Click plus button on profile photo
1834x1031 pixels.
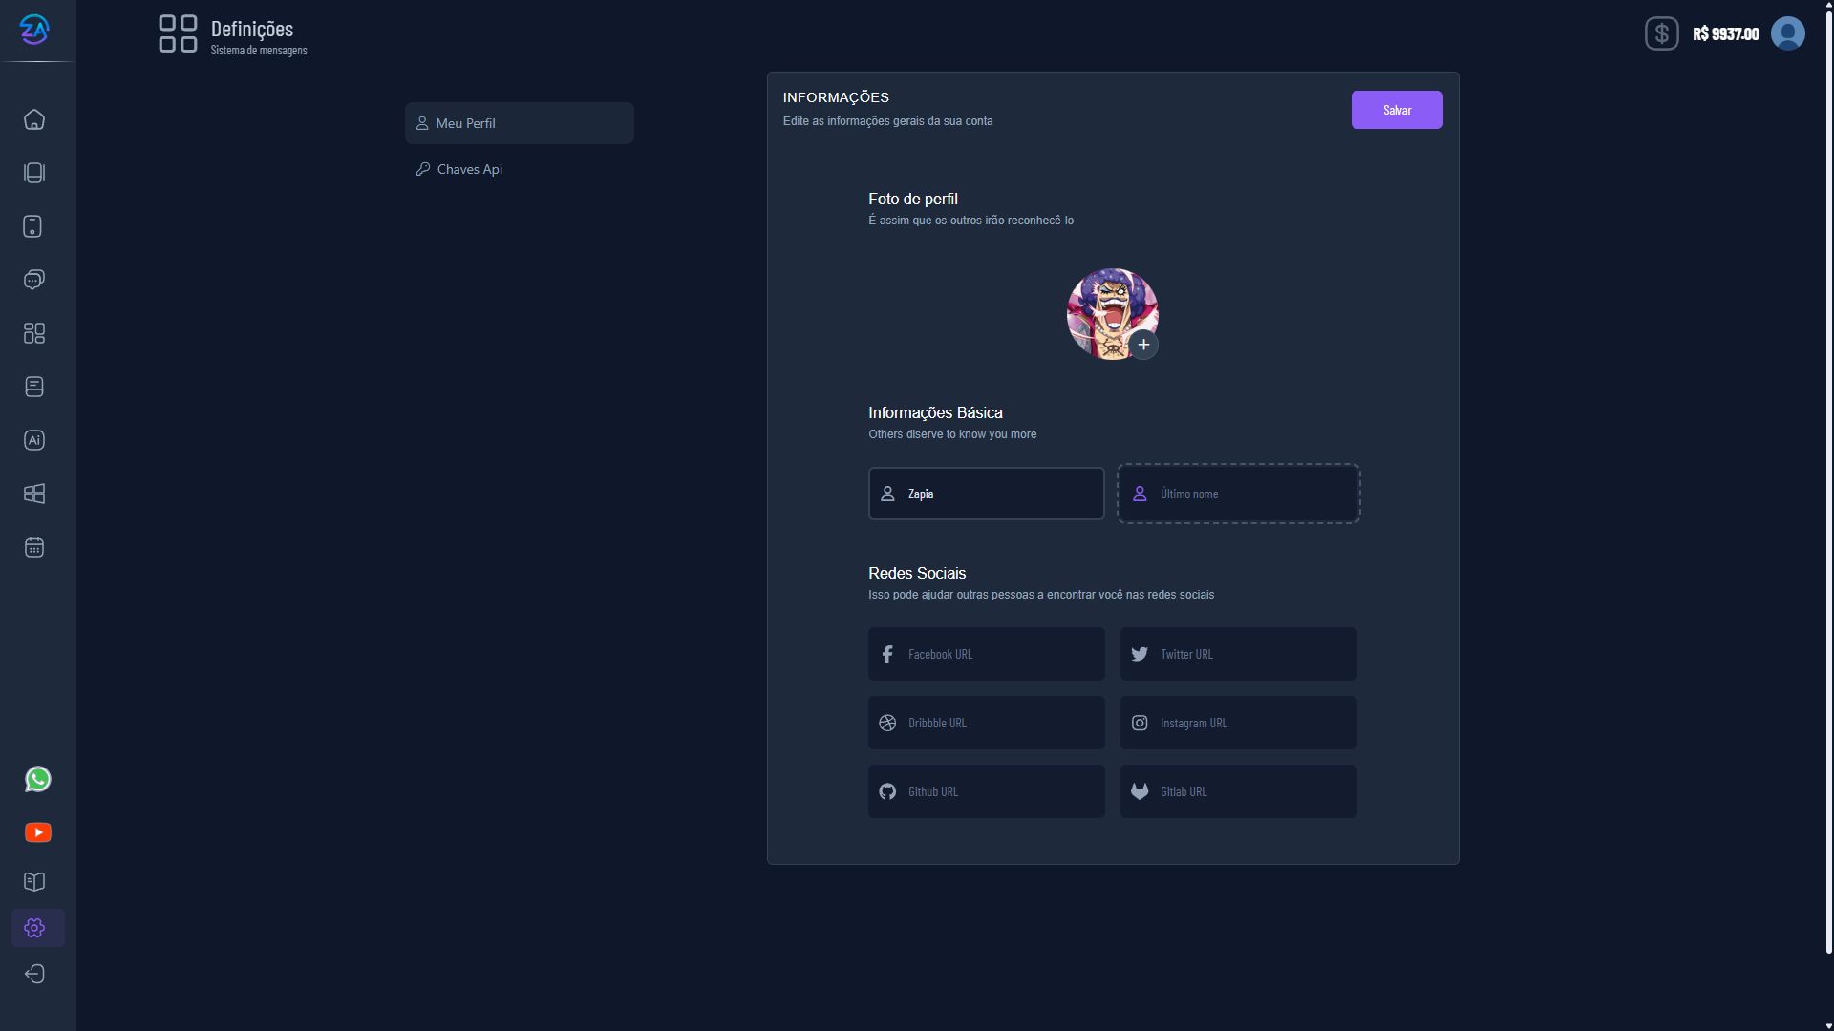click(x=1143, y=345)
